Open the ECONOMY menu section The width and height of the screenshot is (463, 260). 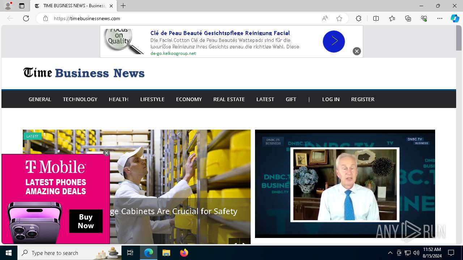pos(189,99)
